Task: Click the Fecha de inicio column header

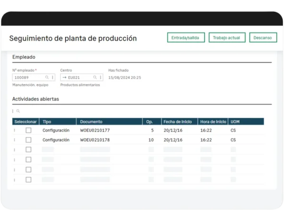Action: [180, 122]
